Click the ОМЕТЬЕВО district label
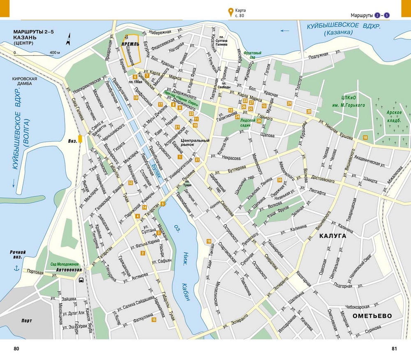Screen dimensions: 411x361 pos(372,315)
